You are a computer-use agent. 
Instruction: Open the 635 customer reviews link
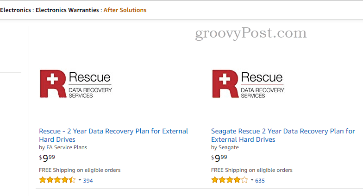[x=260, y=181]
